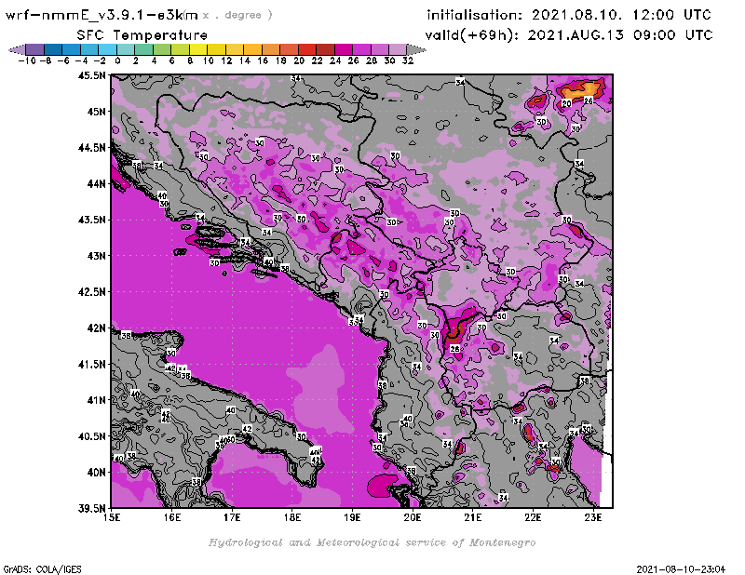Click the latitude label '42N'
Image resolution: width=745 pixels, height=575 pixels.
pos(97,328)
